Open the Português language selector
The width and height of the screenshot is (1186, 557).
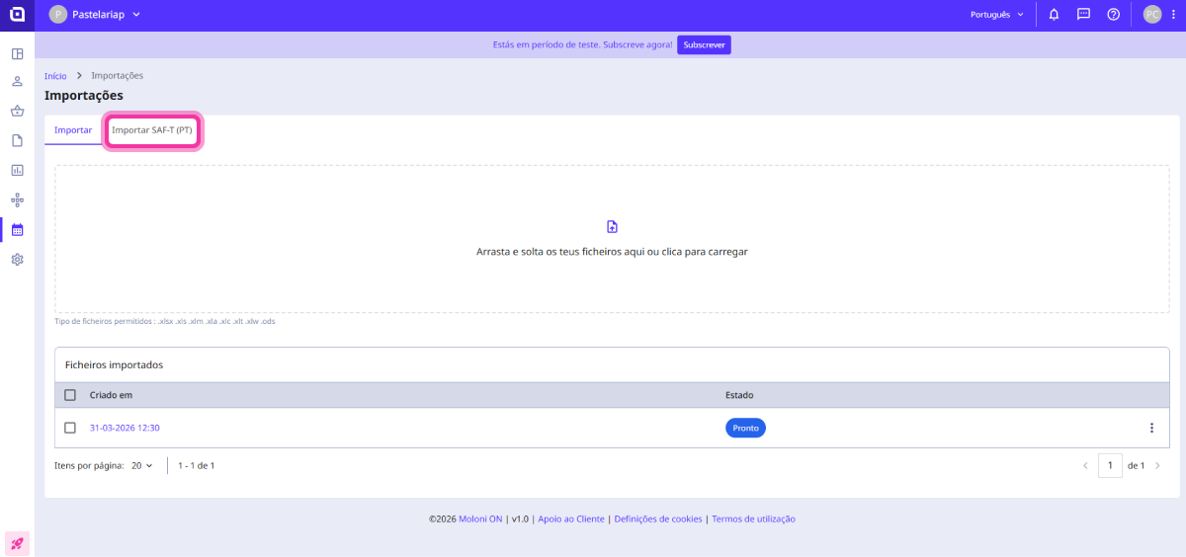(x=996, y=15)
